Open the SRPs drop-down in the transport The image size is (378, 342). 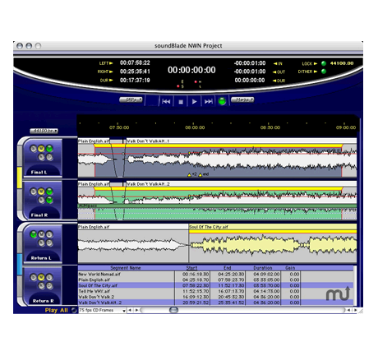(131, 99)
